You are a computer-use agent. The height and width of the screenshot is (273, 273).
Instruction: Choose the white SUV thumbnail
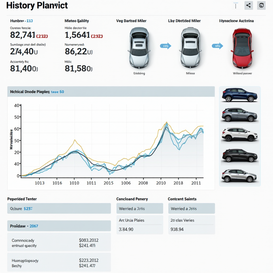(x=239, y=134)
